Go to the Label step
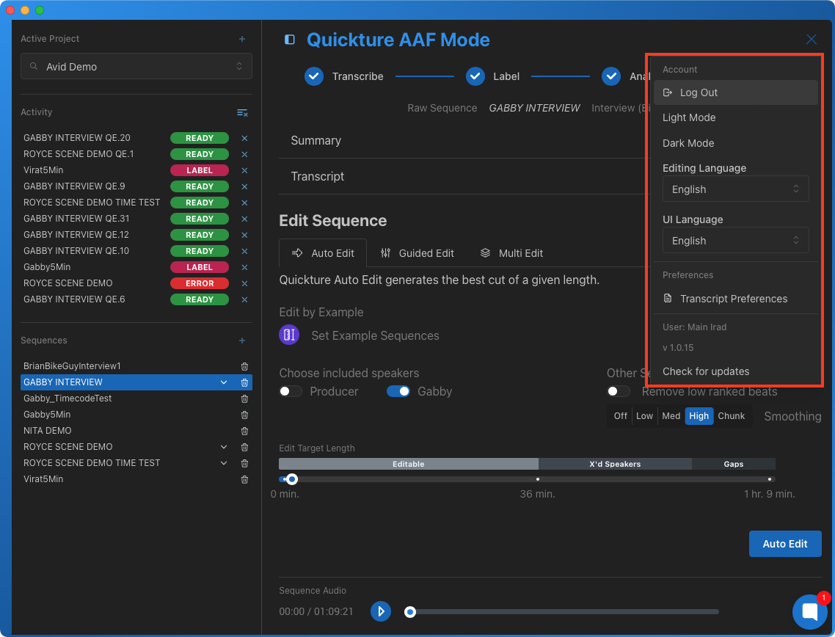835x637 pixels. point(492,76)
